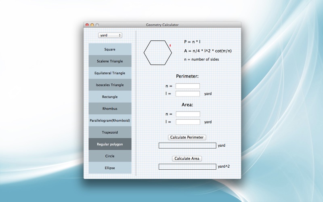The image size is (323, 202).
Task: Switch to Isosceles Triangle
Action: (x=110, y=85)
